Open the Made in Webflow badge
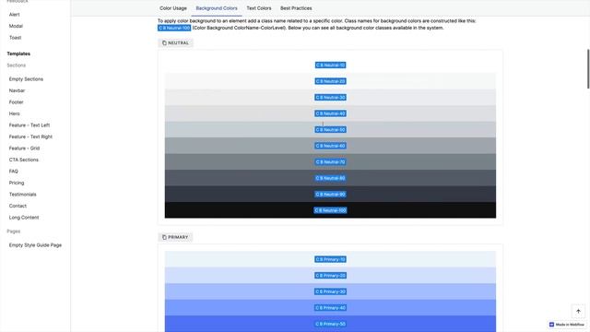The width and height of the screenshot is (590, 332). (567, 325)
